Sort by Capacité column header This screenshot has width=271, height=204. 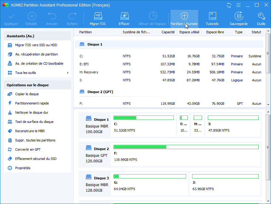168,32
